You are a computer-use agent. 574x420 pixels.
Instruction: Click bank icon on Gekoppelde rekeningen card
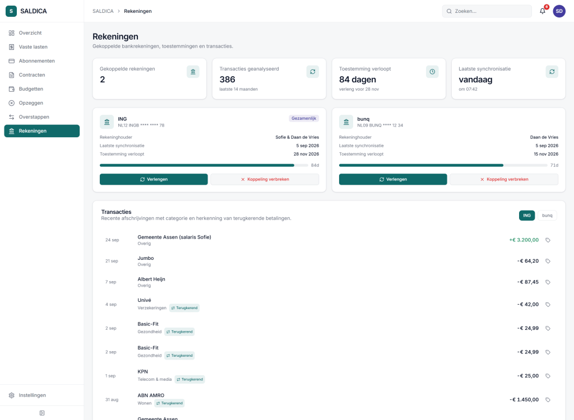[x=193, y=72]
